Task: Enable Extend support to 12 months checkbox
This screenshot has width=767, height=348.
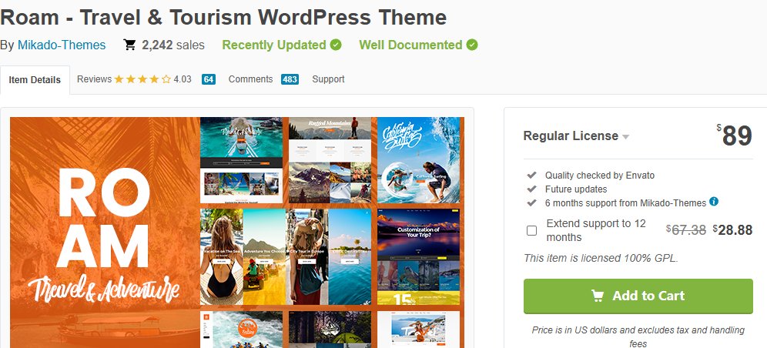Action: [x=531, y=230]
